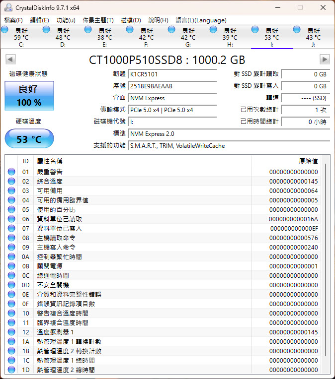This screenshot has height=379, width=335.
Task: Click the supported features field with TRIM
Action: 229,146
